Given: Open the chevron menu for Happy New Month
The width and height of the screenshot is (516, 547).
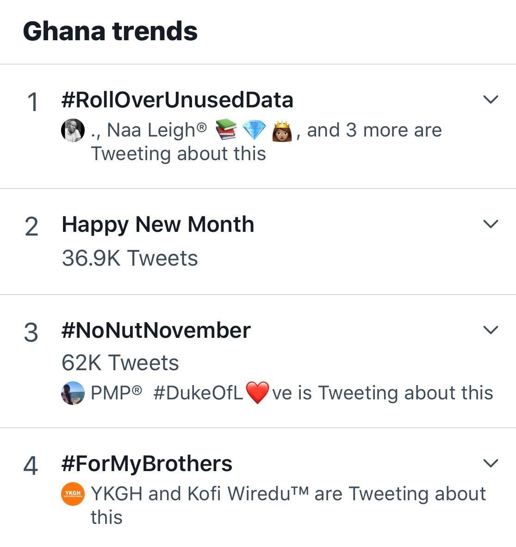Looking at the screenshot, I should pyautogui.click(x=490, y=224).
